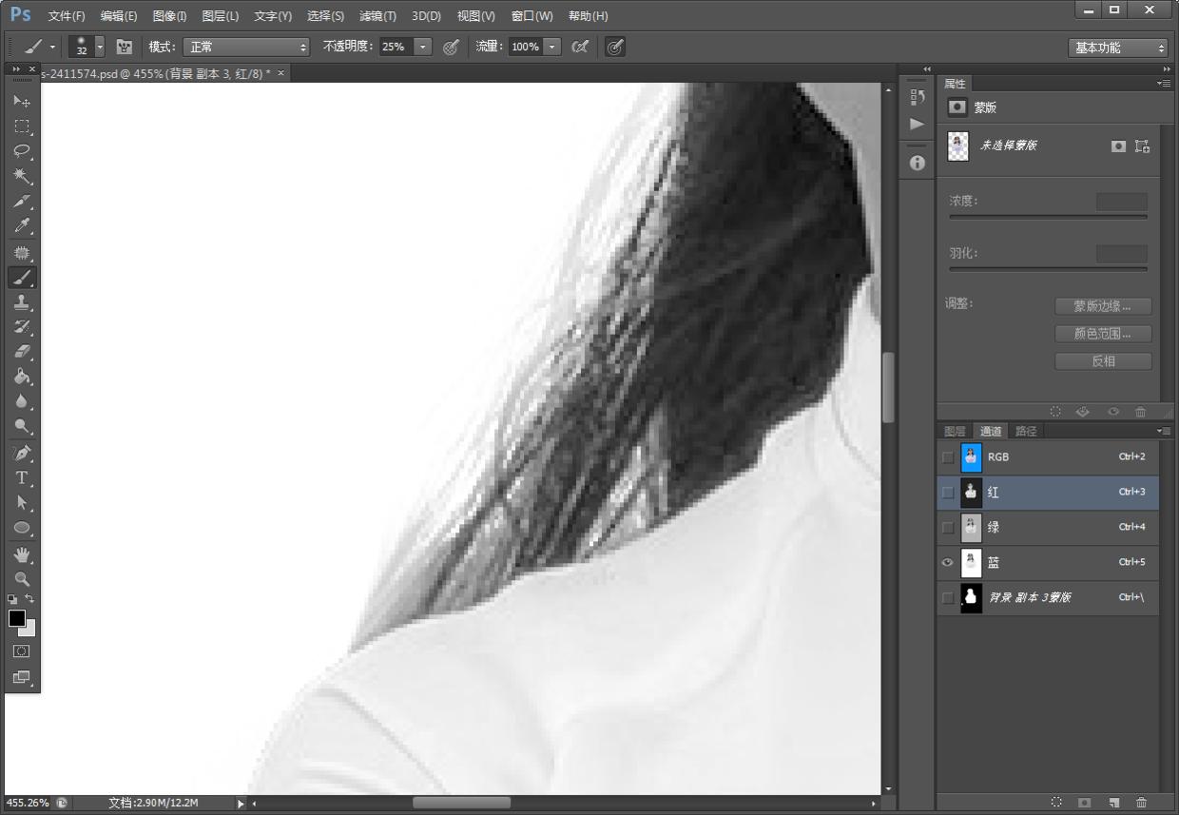The image size is (1179, 815).
Task: Choose the Eraser tool
Action: coord(22,352)
